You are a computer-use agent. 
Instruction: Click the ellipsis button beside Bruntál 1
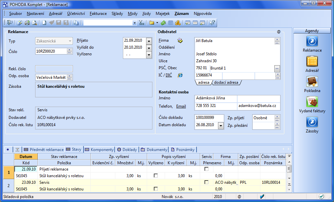point(277,69)
